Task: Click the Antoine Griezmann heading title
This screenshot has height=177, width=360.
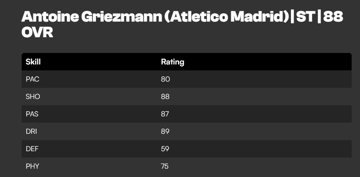Action: pyautogui.click(x=182, y=24)
